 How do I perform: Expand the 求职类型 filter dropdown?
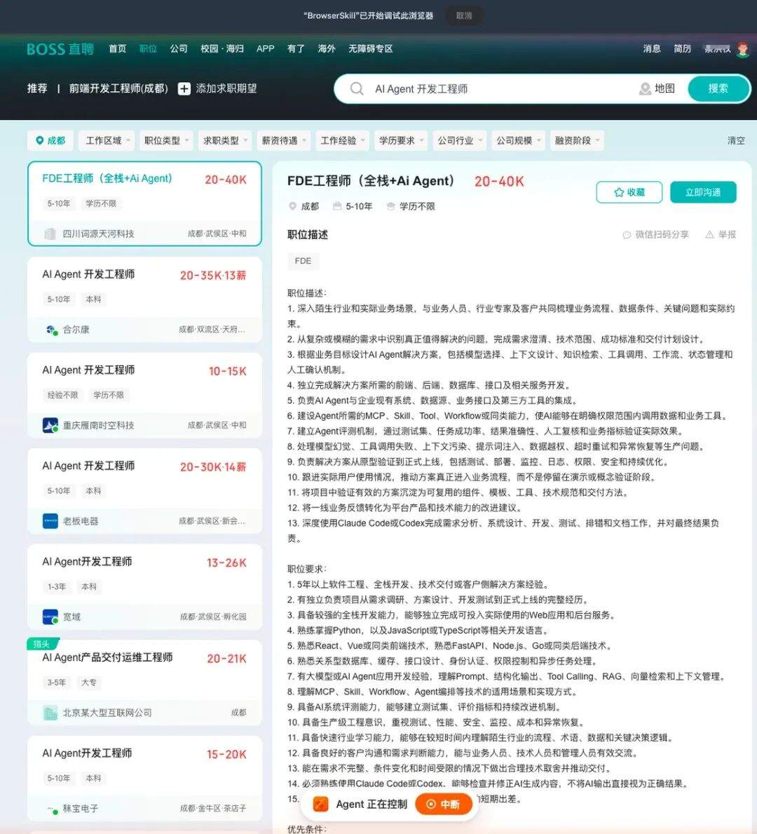click(224, 140)
